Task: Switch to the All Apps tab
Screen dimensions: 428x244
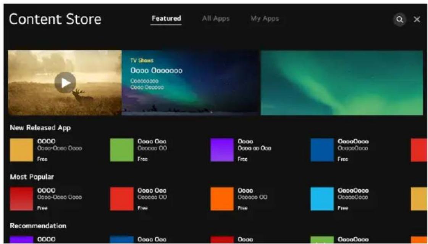Action: coord(216,19)
